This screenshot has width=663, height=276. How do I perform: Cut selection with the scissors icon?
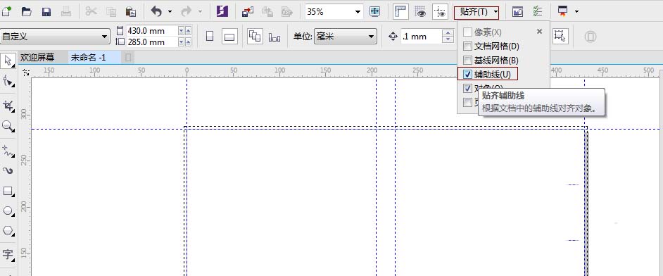click(x=91, y=12)
